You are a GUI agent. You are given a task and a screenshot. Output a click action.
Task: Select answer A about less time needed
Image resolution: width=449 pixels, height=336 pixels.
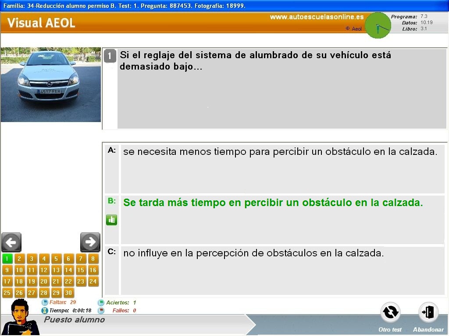tap(280, 152)
